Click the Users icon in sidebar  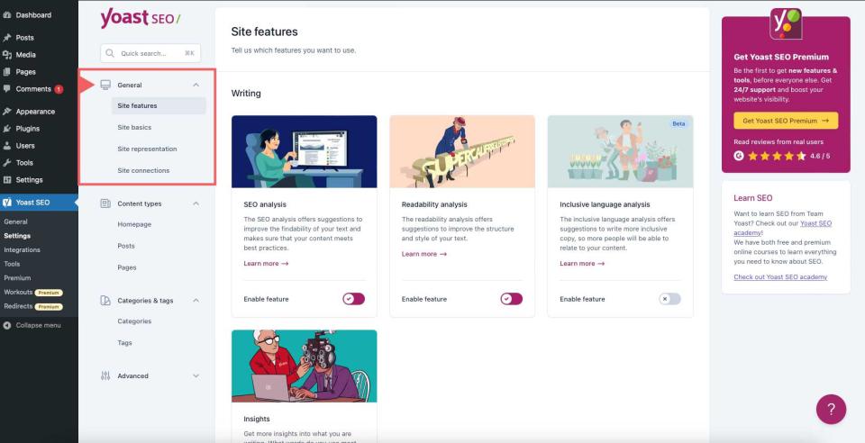tap(7, 146)
